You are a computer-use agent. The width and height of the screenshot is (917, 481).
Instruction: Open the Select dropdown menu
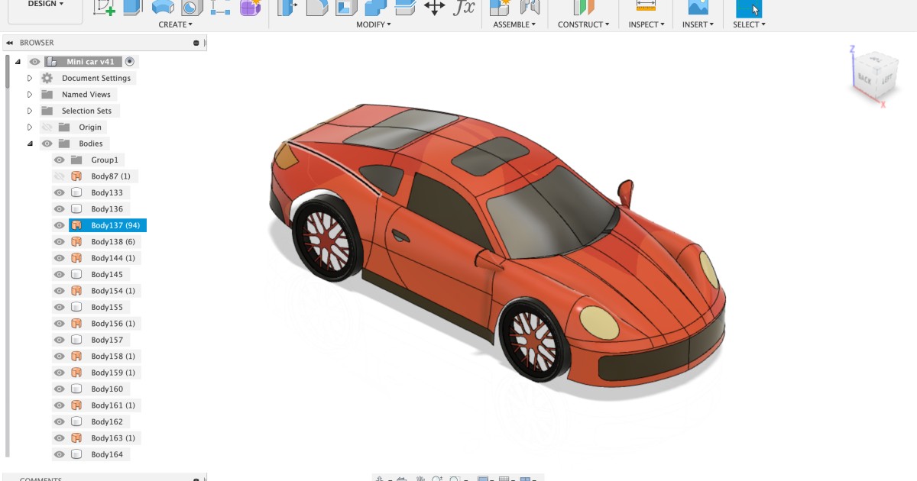748,24
